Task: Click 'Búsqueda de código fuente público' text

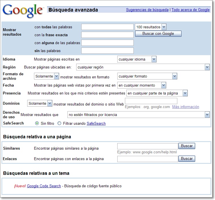Action: (93, 186)
